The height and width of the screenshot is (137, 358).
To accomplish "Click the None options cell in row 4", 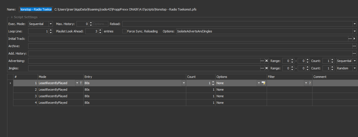I will coord(241,103).
